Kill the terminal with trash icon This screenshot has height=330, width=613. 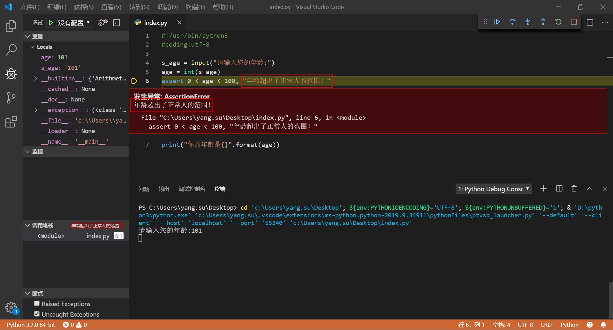click(574, 189)
